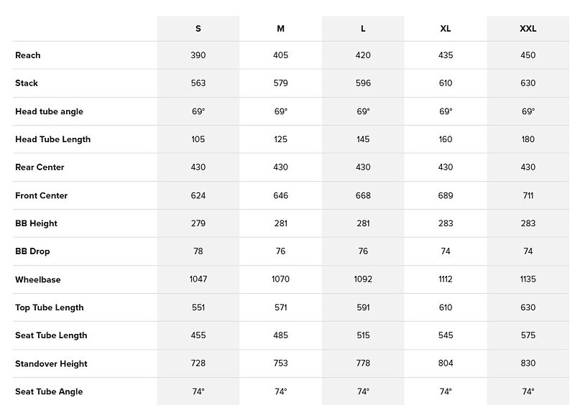
Task: Click the 450 Reach value for size XXL
Action: [x=528, y=55]
